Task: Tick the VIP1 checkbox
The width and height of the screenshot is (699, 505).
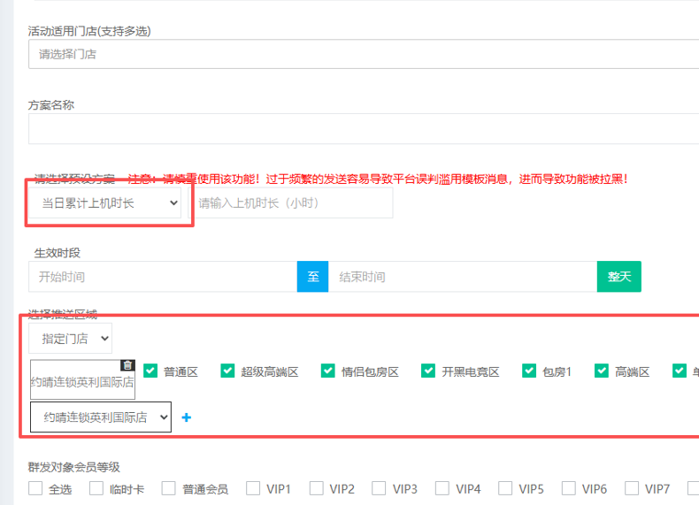Action: pos(253,488)
